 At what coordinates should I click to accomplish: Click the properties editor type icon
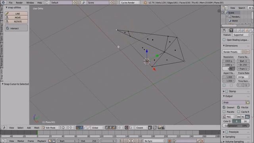(x=225, y=31)
